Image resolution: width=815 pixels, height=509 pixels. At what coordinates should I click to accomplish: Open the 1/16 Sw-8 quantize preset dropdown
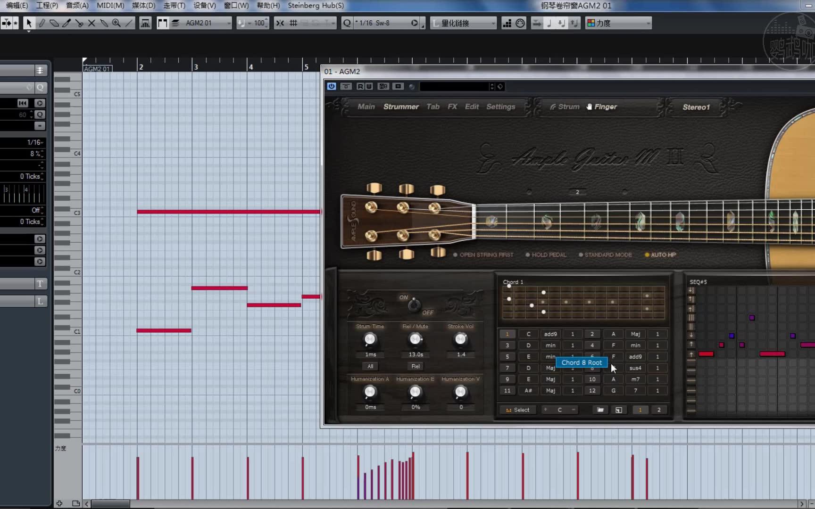(x=383, y=23)
